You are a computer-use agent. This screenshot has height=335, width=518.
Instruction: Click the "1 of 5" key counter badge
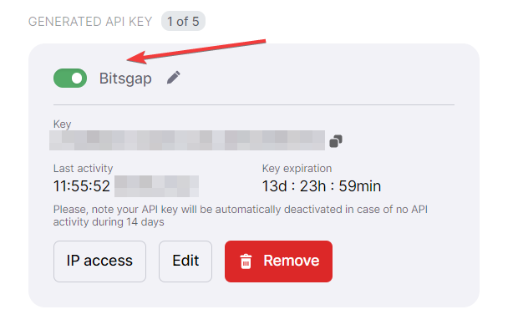(183, 21)
